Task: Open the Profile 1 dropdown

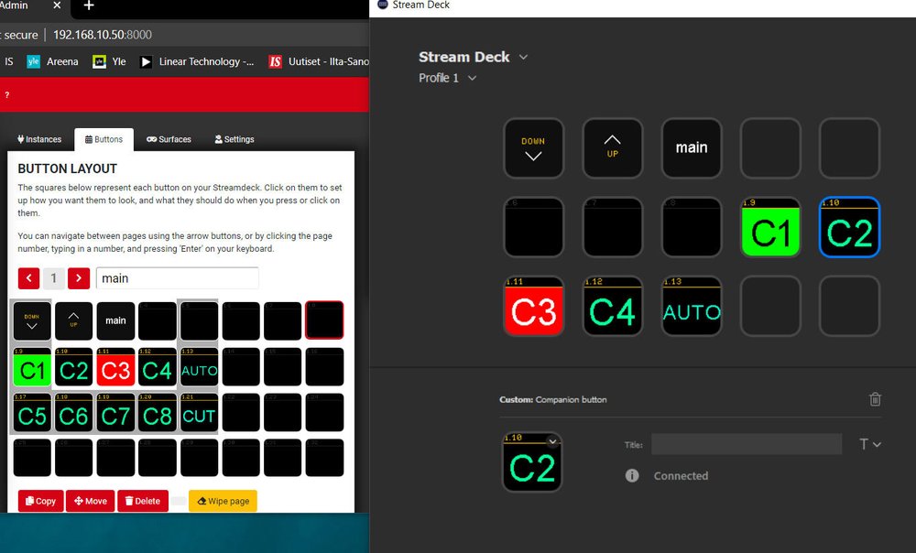Action: click(x=472, y=78)
